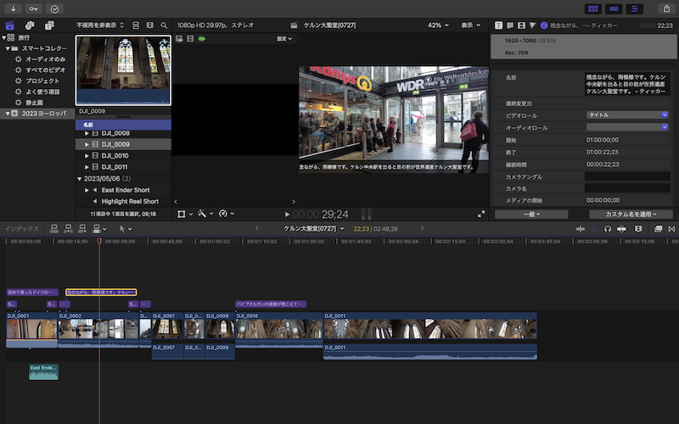Image resolution: width=679 pixels, height=424 pixels.
Task: Open the keyword editor via the key icon
Action: 34,8
